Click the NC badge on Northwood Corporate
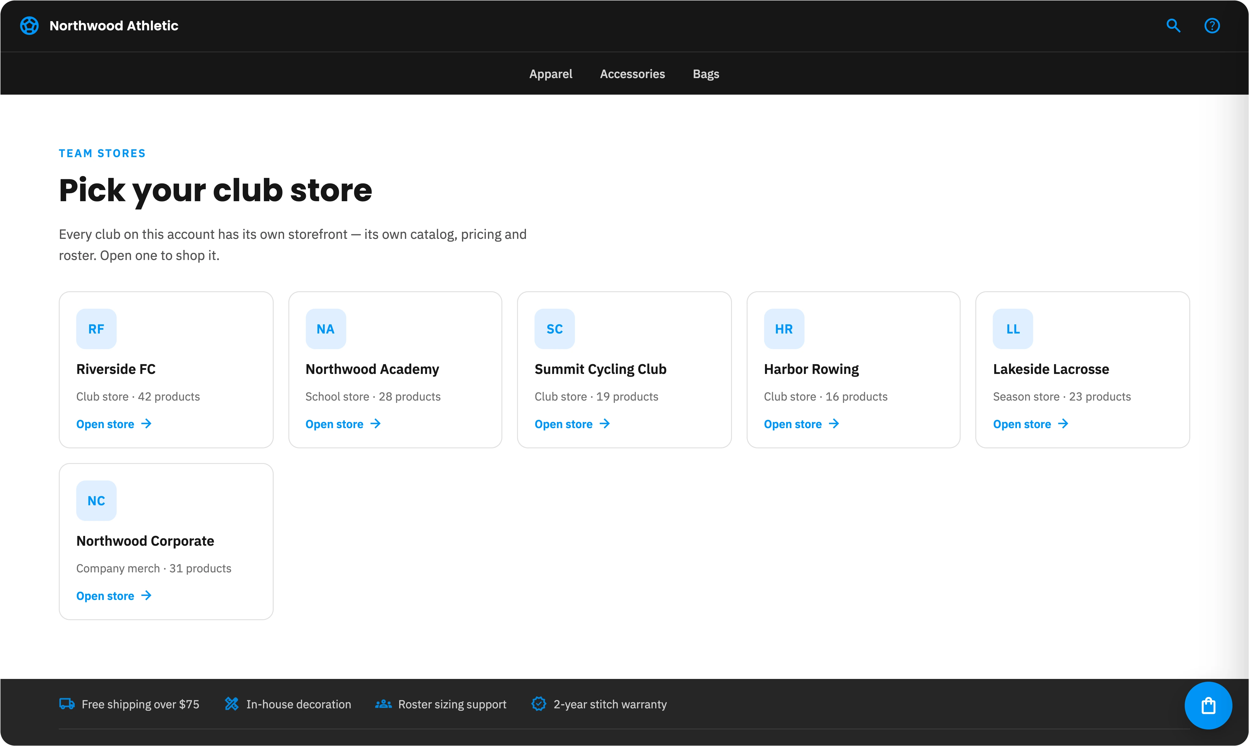 96,501
